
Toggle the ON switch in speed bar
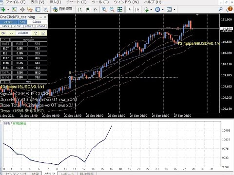3,33
